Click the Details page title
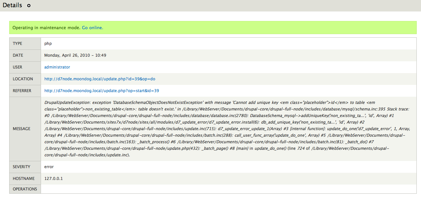The width and height of the screenshot is (421, 197). (x=12, y=5)
